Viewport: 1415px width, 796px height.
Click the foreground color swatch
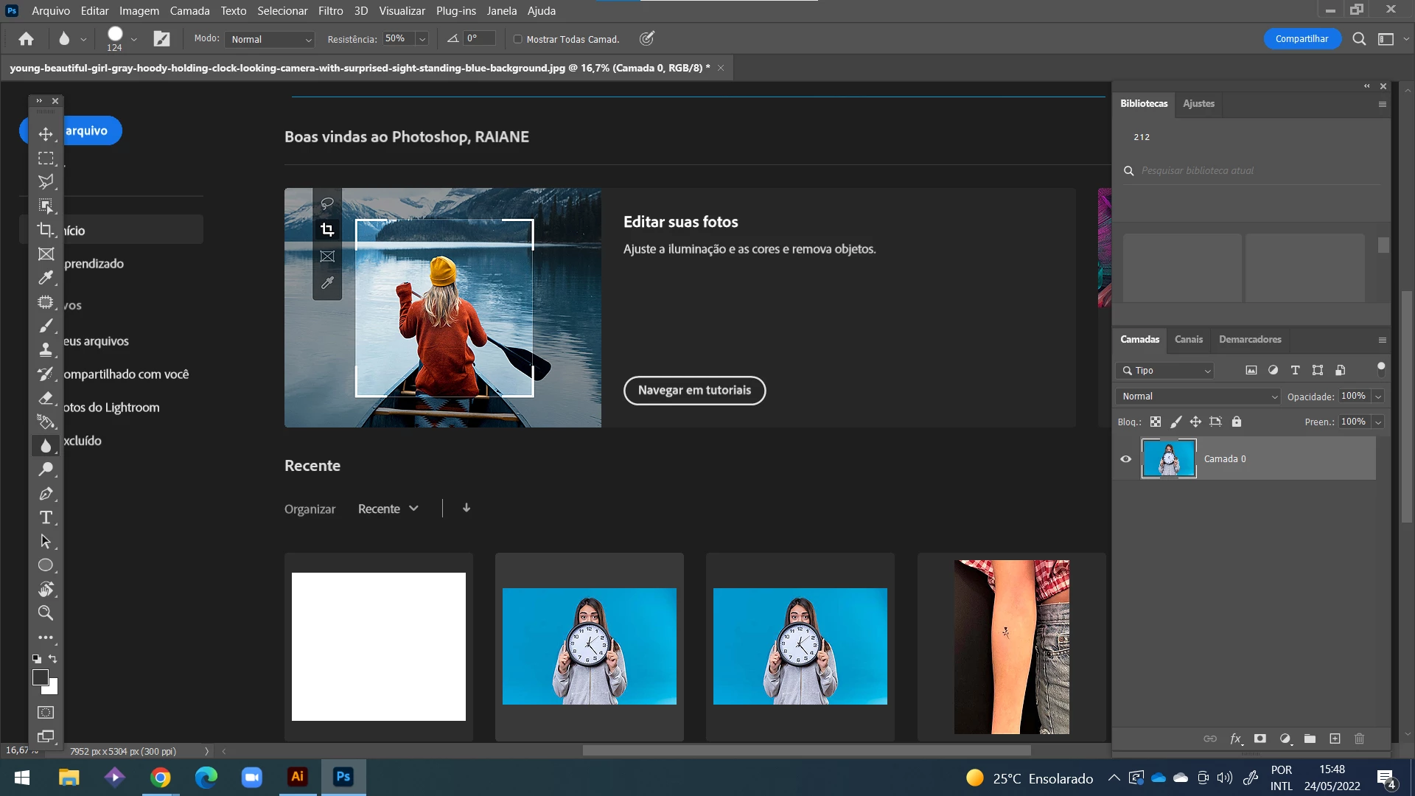[x=41, y=677]
